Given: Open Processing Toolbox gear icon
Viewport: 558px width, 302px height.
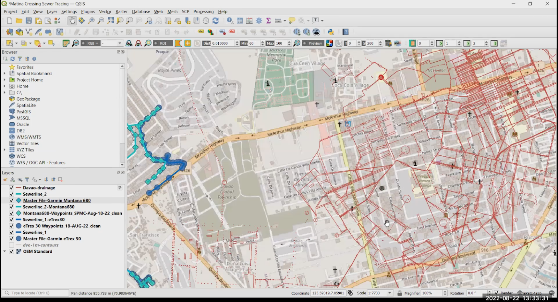Looking at the screenshot, I should tap(259, 21).
